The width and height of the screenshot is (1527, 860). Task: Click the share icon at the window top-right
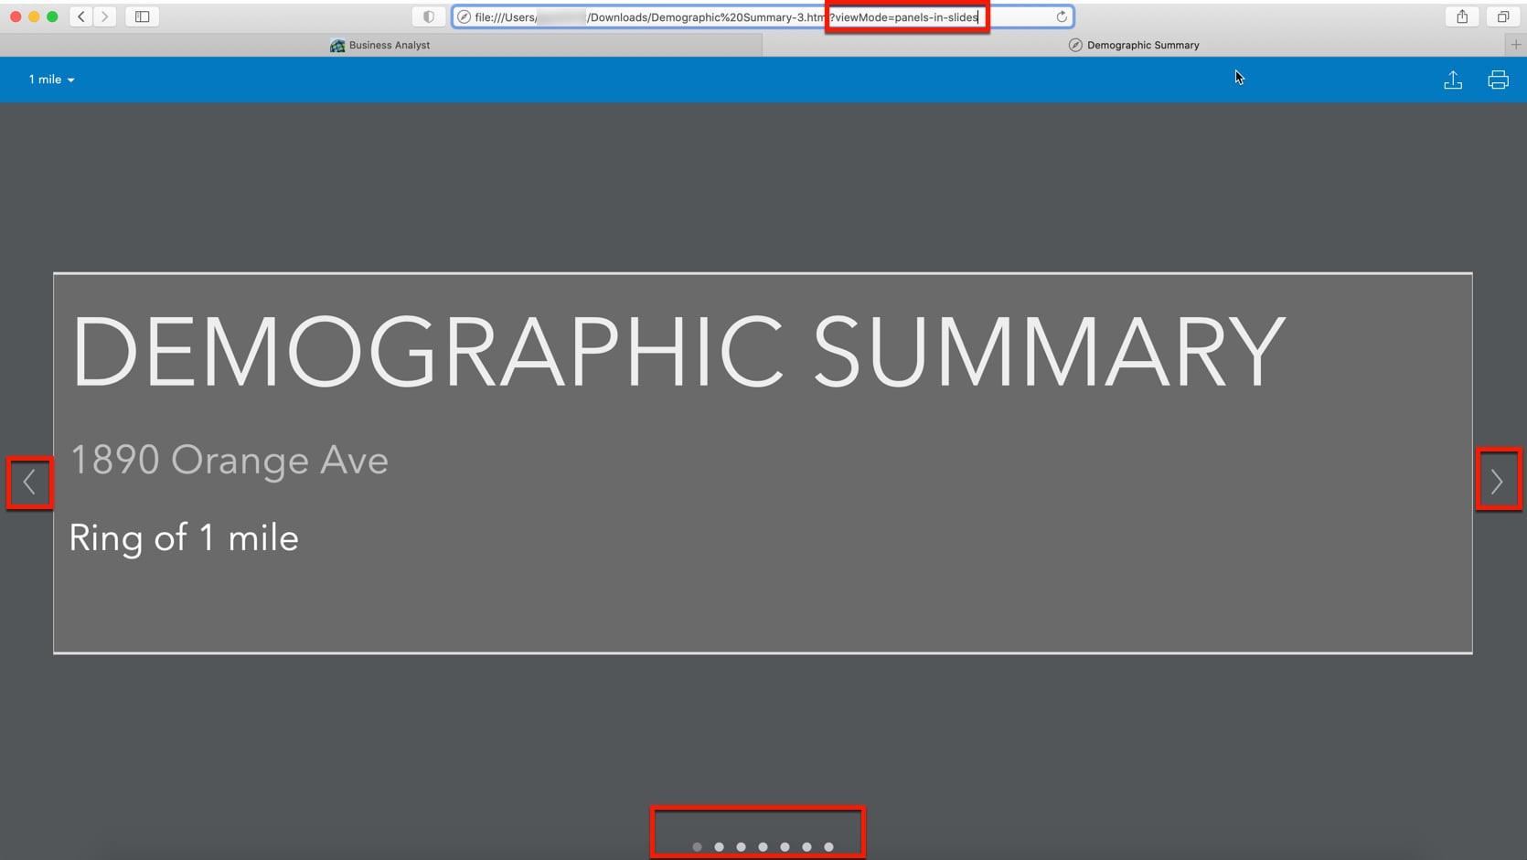[x=1462, y=16]
